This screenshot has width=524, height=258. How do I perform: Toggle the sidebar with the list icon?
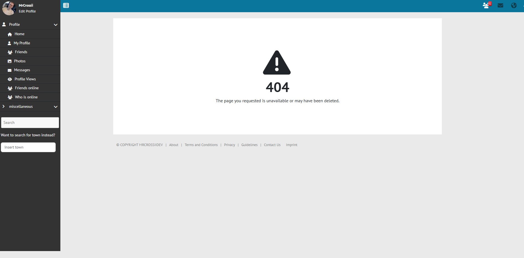[66, 6]
